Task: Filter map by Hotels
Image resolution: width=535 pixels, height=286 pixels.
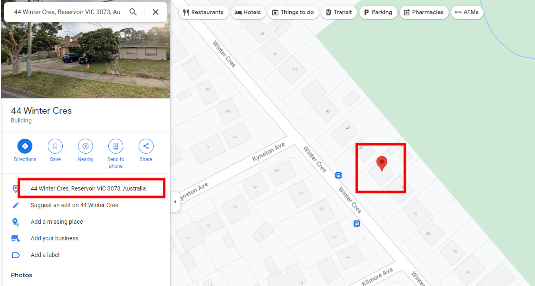Action: click(248, 12)
